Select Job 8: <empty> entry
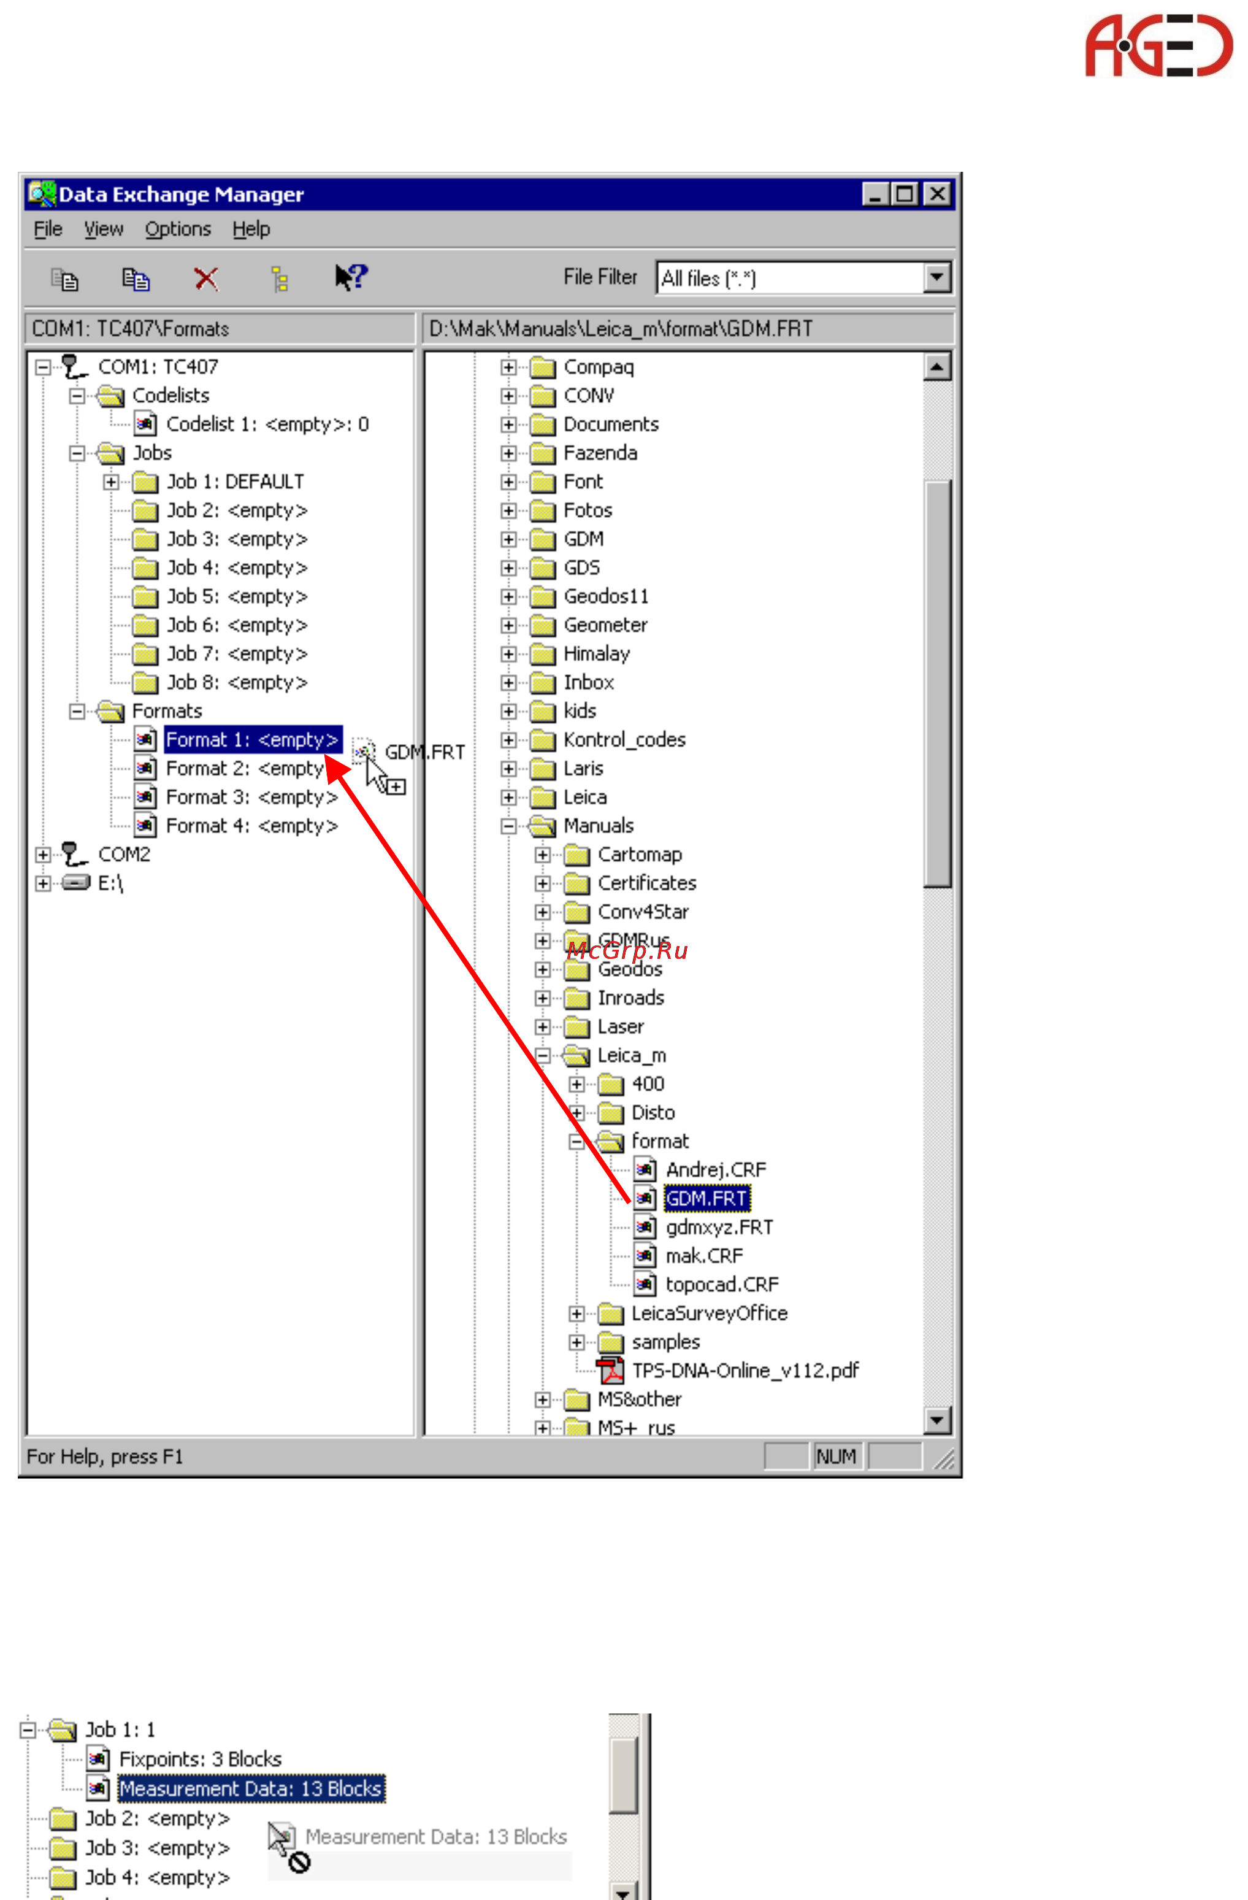The height and width of the screenshot is (1900, 1248). 237,683
